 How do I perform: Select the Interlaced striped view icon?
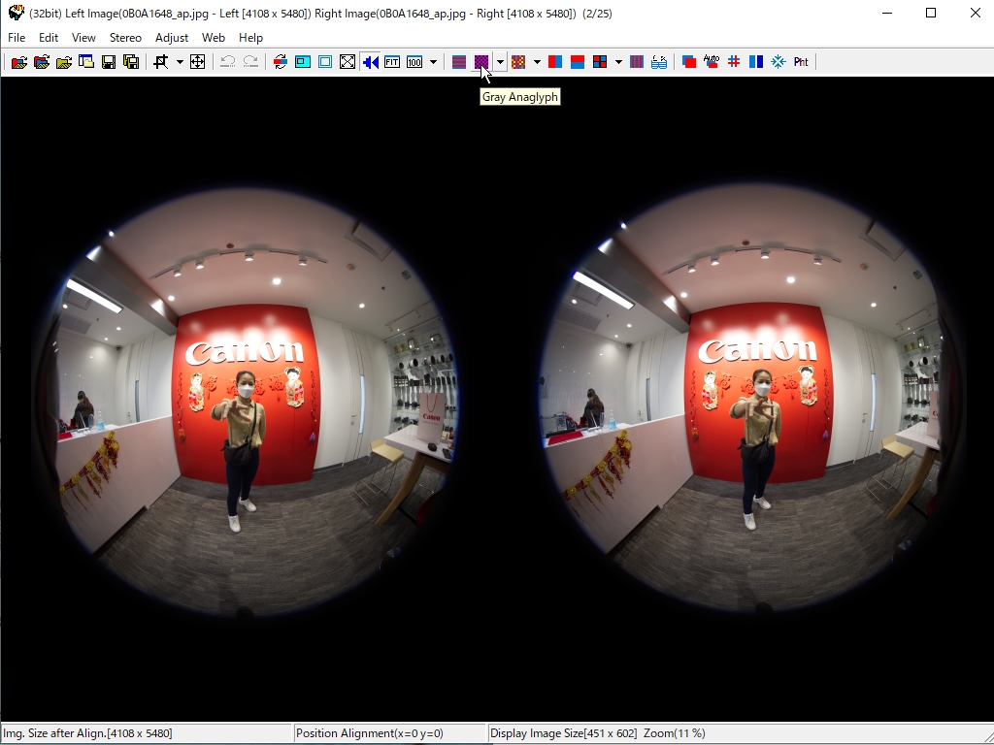459,61
